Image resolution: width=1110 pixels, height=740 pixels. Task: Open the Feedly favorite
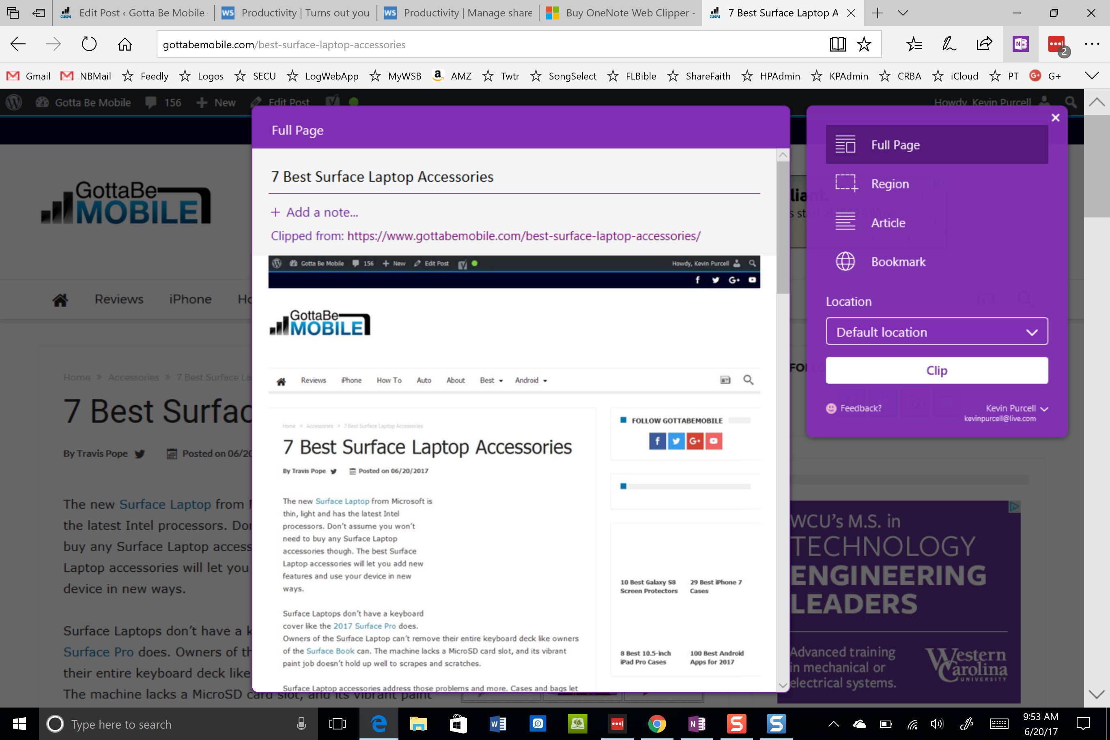[x=145, y=76]
